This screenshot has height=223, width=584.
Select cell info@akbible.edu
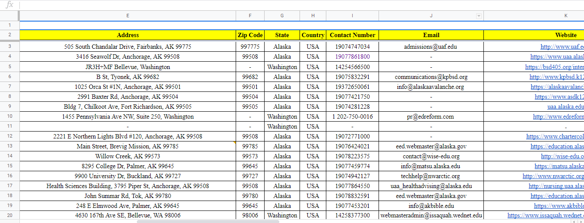pos(431,206)
